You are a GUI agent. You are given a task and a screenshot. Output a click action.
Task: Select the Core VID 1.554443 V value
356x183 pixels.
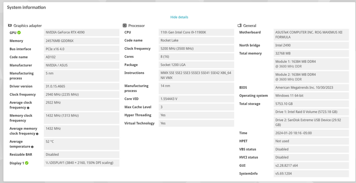tap(169, 99)
